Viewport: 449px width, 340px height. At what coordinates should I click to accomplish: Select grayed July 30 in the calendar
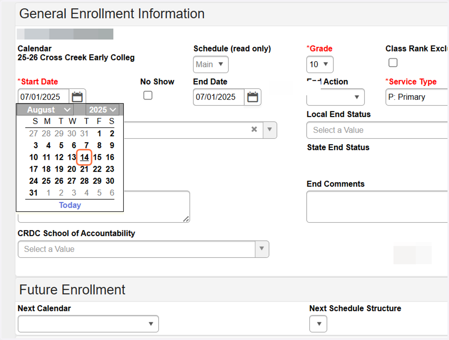pos(72,134)
